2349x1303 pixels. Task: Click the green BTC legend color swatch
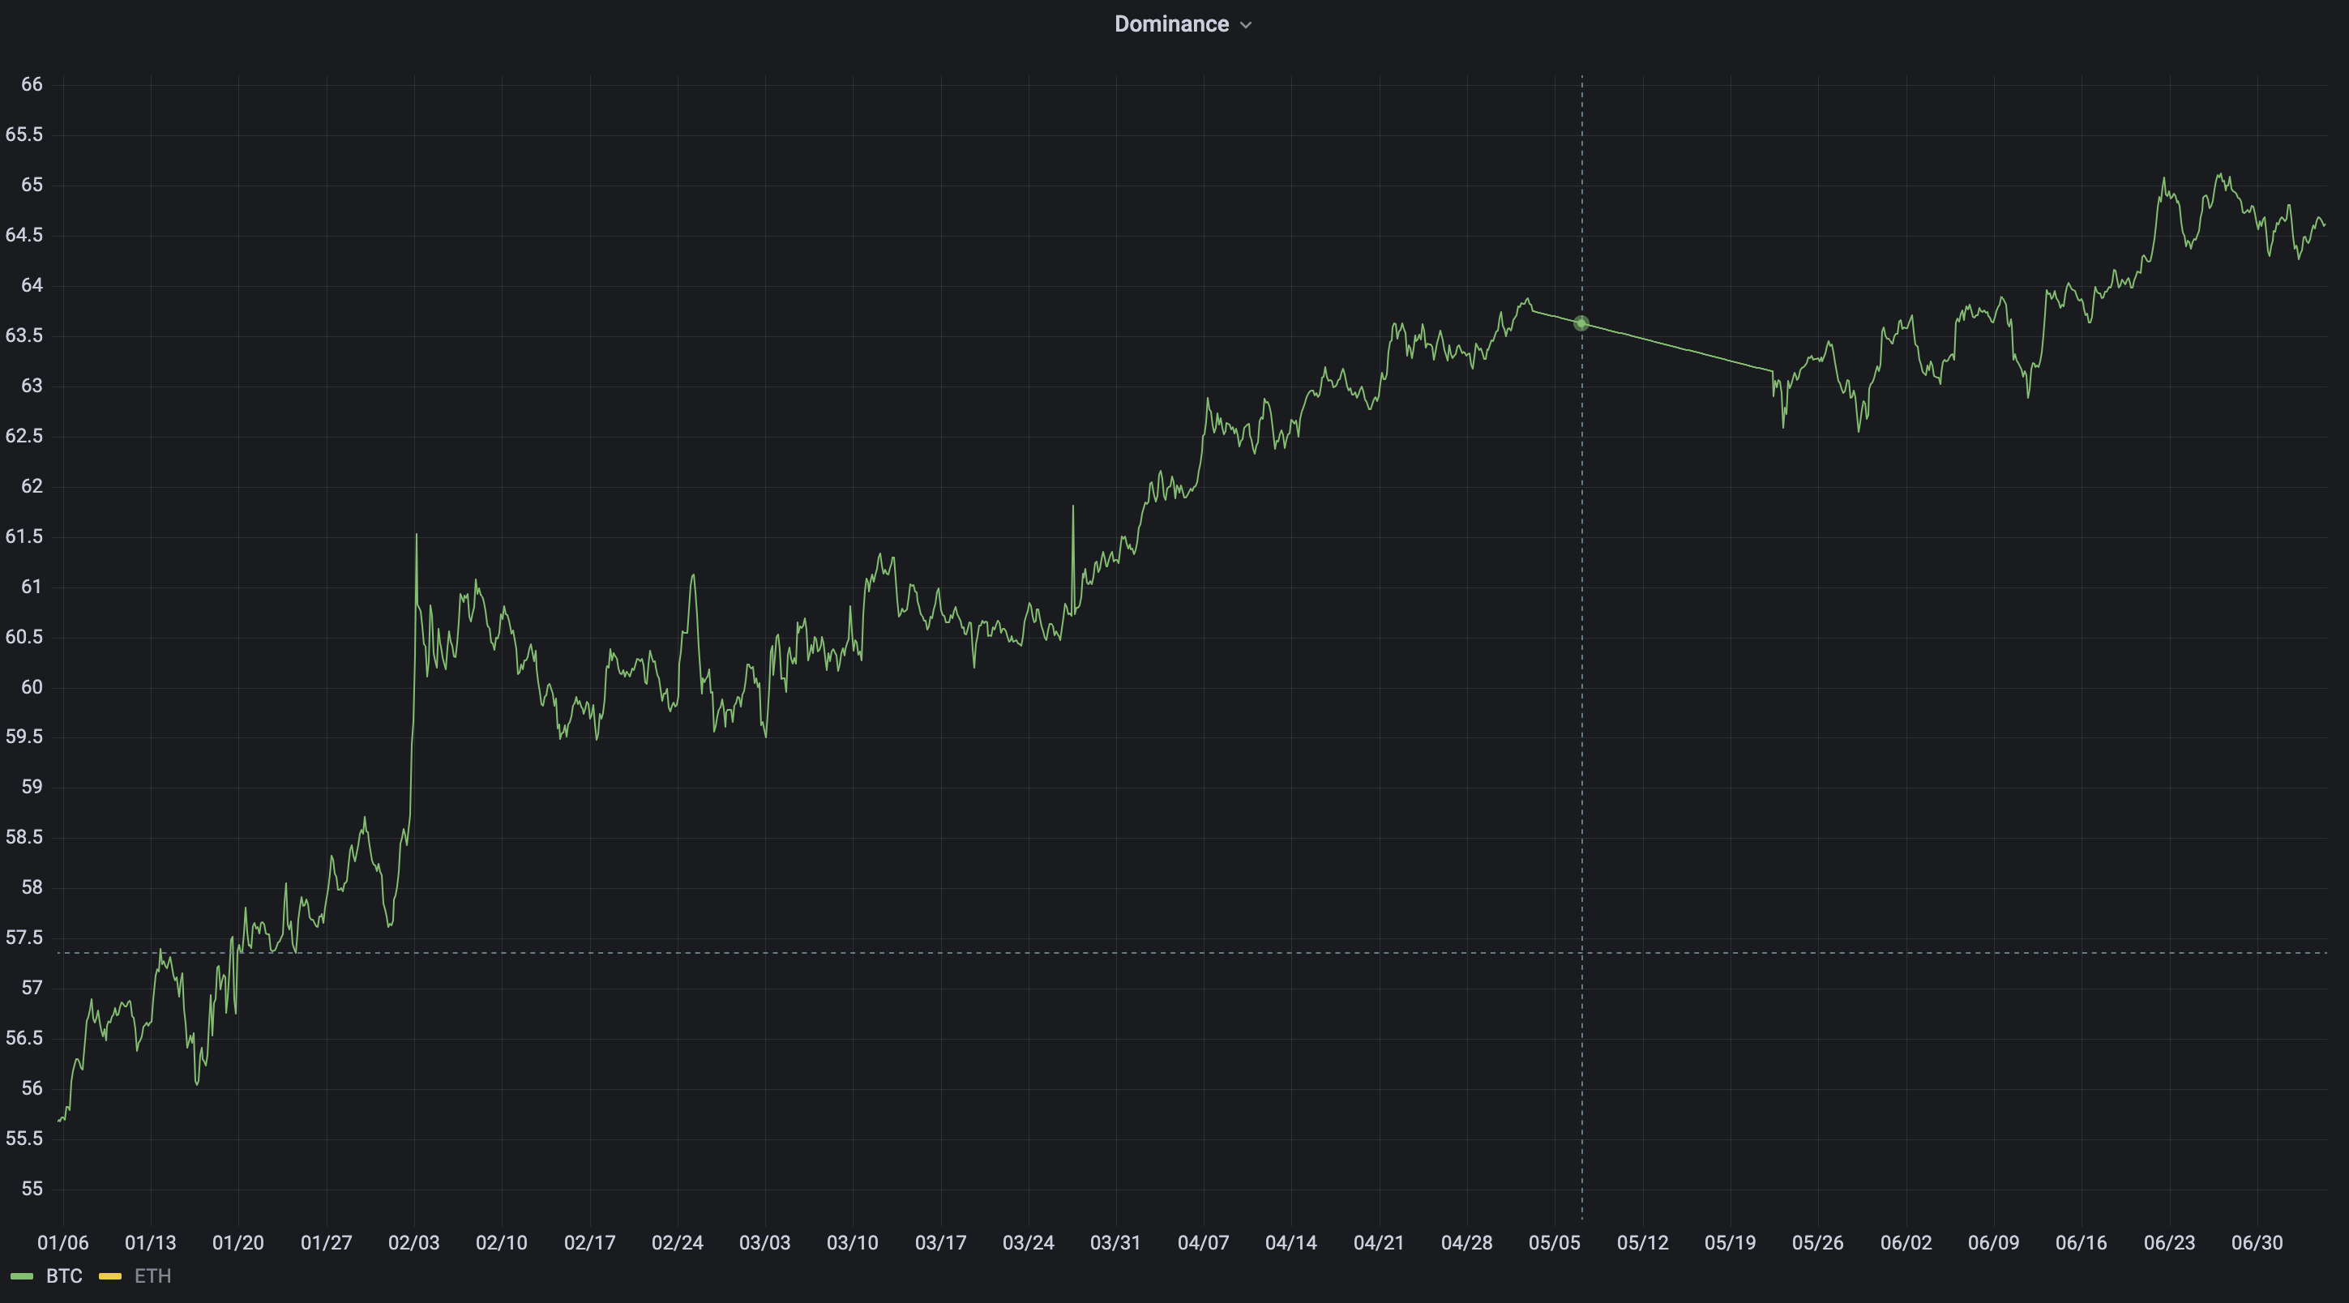click(22, 1276)
